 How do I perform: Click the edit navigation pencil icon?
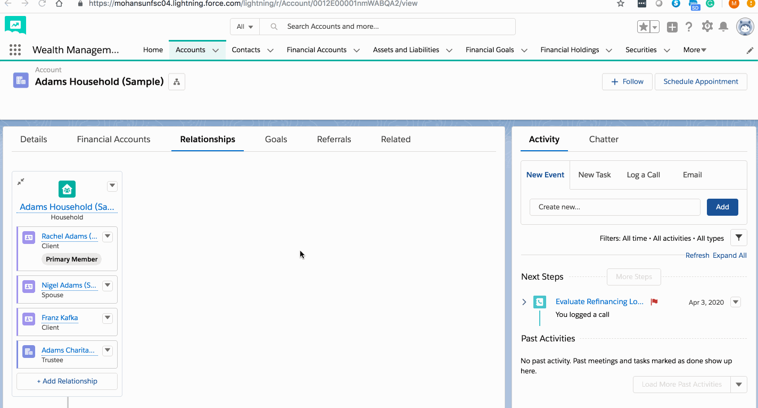tap(750, 50)
